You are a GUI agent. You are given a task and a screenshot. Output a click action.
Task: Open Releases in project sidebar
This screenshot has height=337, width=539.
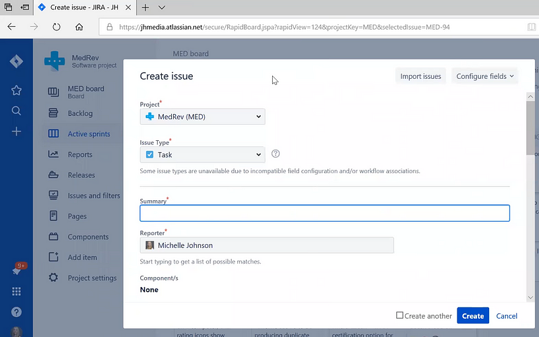pos(82,175)
